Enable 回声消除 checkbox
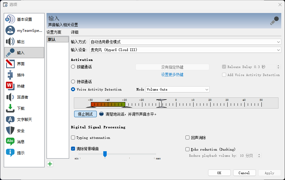The width and height of the screenshot is (285, 180). pos(187,138)
